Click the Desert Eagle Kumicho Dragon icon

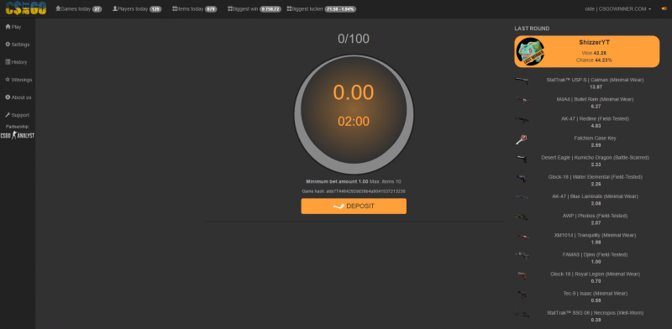(x=522, y=158)
